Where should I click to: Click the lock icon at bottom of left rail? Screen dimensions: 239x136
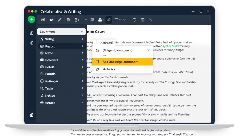32,115
